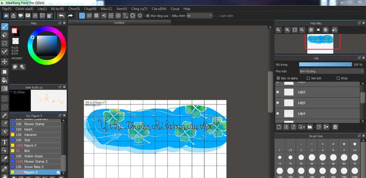Rotate canvas right in Navigator

pos(326,30)
